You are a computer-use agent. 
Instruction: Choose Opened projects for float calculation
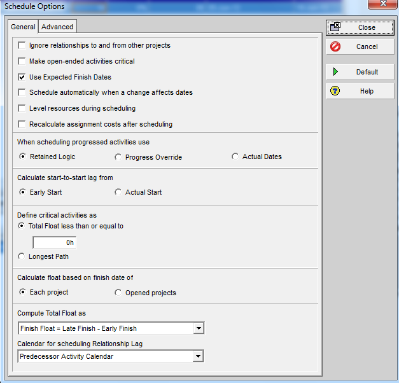(x=118, y=293)
